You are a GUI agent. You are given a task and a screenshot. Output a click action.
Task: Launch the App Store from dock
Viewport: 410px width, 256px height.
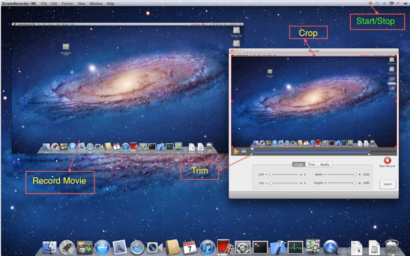pos(102,247)
